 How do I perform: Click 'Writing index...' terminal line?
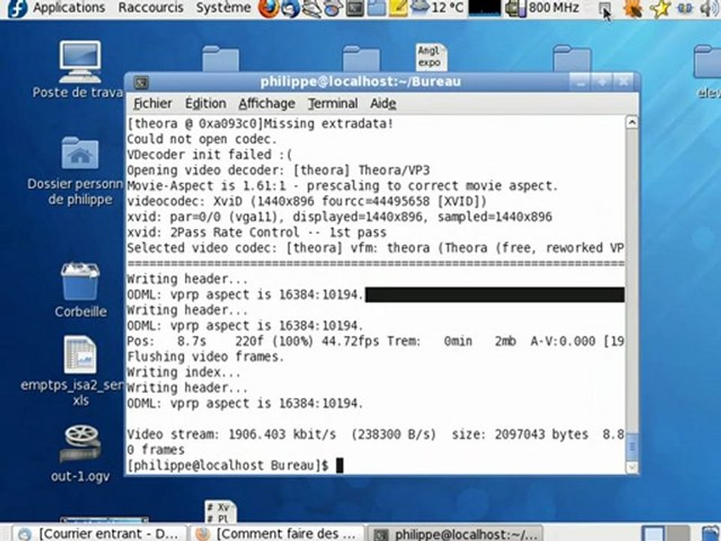[183, 372]
